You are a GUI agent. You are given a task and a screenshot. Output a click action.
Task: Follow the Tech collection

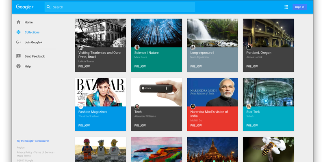point(140,126)
